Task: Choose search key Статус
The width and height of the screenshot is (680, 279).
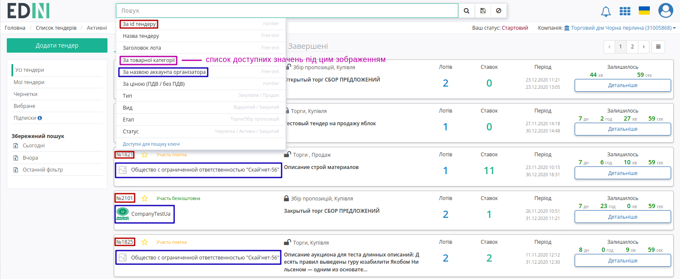Action: (x=201, y=131)
